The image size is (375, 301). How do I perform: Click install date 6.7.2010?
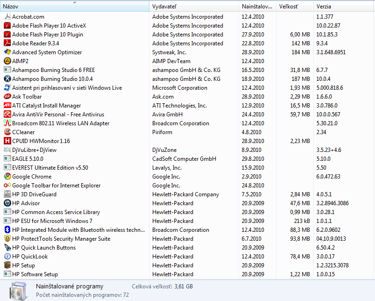pos(251,239)
